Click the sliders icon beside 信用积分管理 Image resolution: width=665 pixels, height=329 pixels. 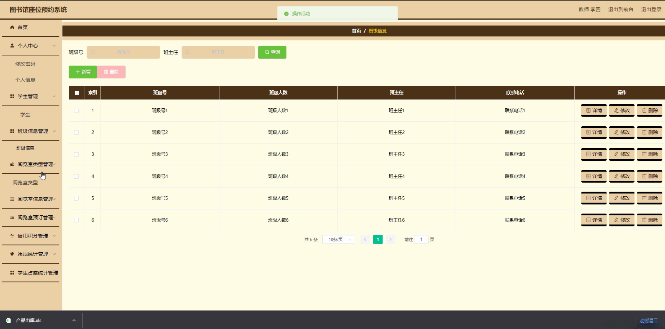click(12, 236)
